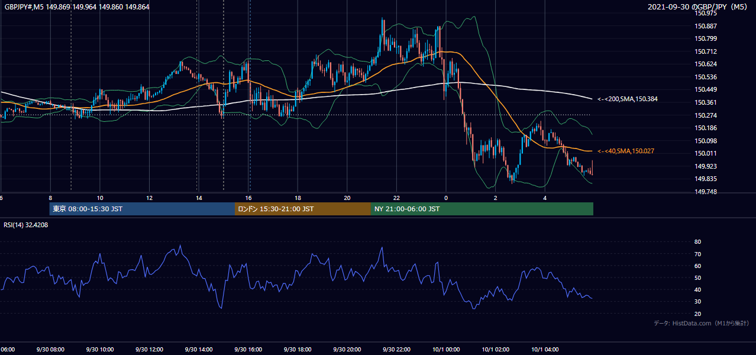756x355 pixels.
Task: Click the 150.098 price axis label
Action: (x=706, y=141)
